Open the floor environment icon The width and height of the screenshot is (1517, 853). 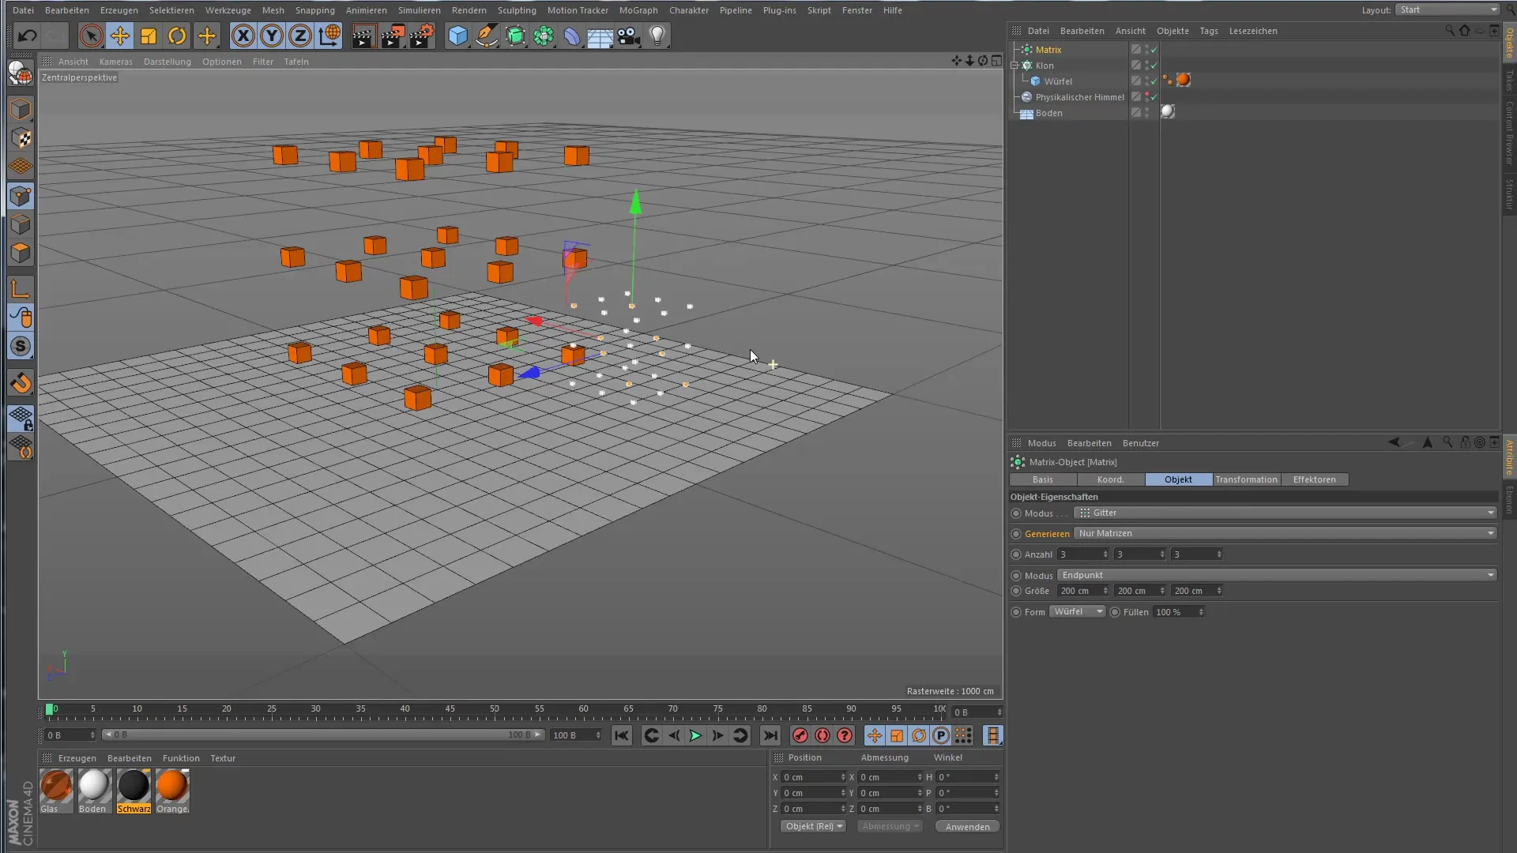600,36
